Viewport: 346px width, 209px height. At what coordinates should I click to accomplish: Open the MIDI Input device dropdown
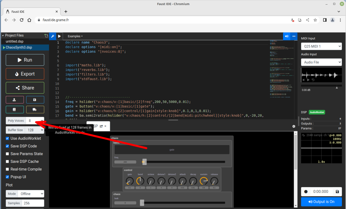(321, 46)
